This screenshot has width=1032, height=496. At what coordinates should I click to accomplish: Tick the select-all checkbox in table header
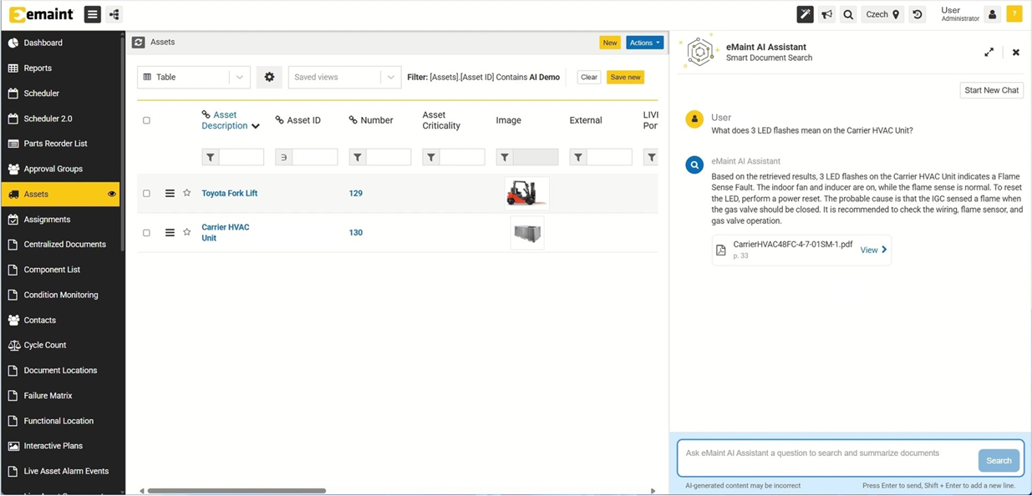point(146,120)
